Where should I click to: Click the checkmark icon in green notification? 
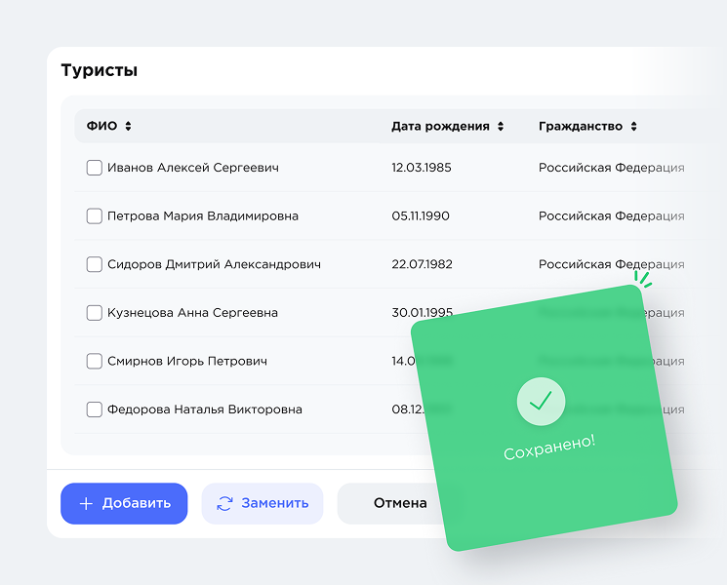coord(541,401)
